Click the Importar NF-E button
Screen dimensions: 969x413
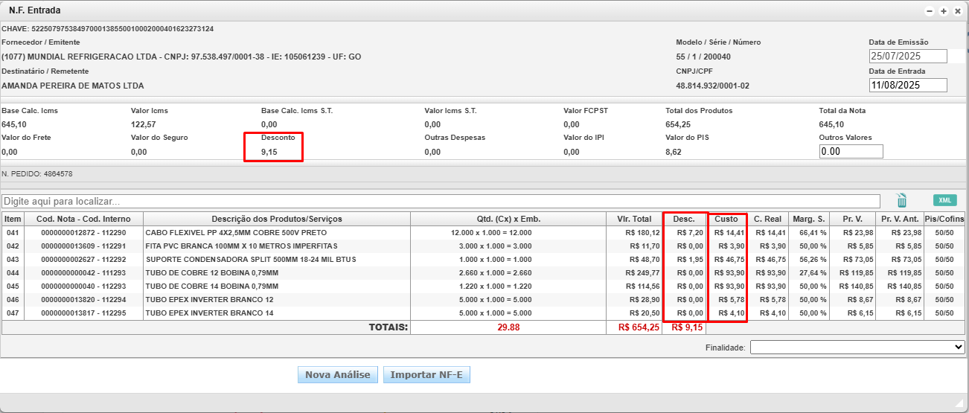(x=426, y=375)
